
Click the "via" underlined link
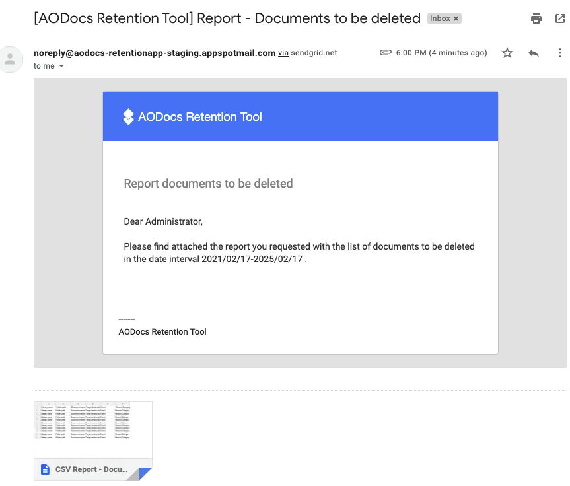[x=283, y=53]
